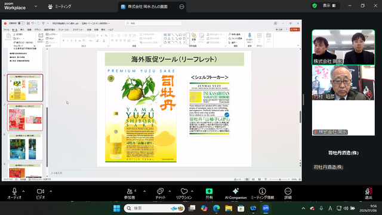This screenshot has height=215, width=382.
Task: Click the 記録 record button in PowerPoint
Action: (x=279, y=29)
